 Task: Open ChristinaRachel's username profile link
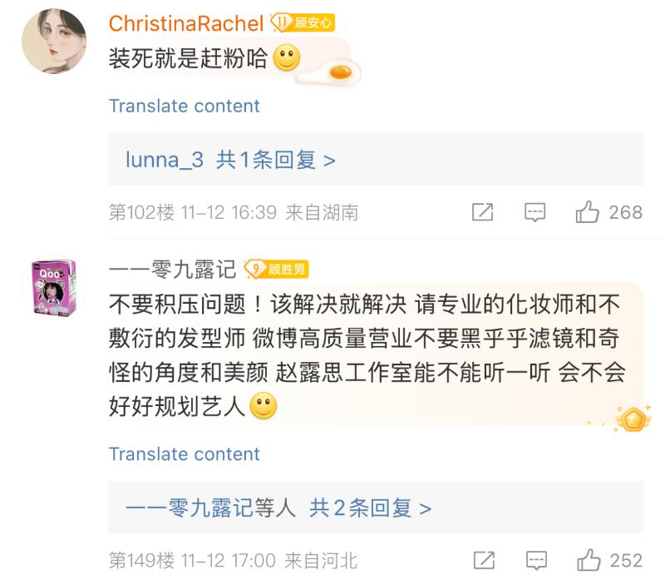(x=186, y=23)
